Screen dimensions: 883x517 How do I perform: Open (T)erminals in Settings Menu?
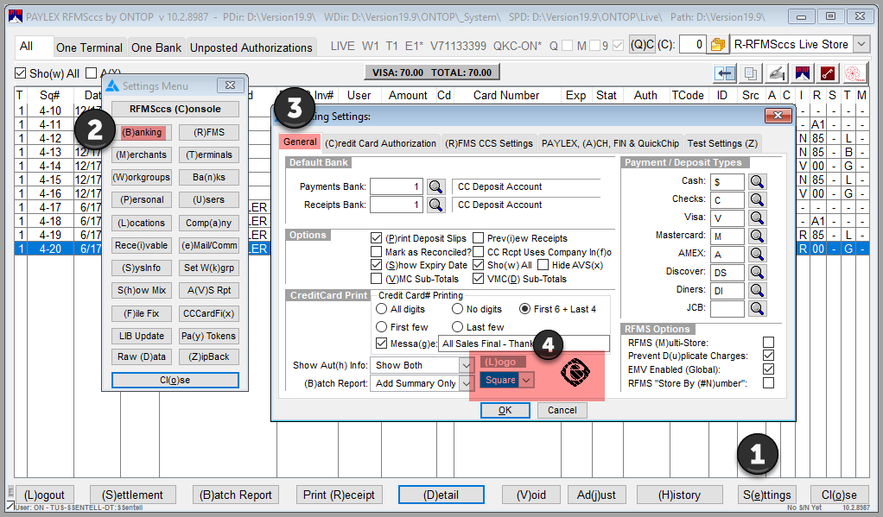(x=209, y=154)
